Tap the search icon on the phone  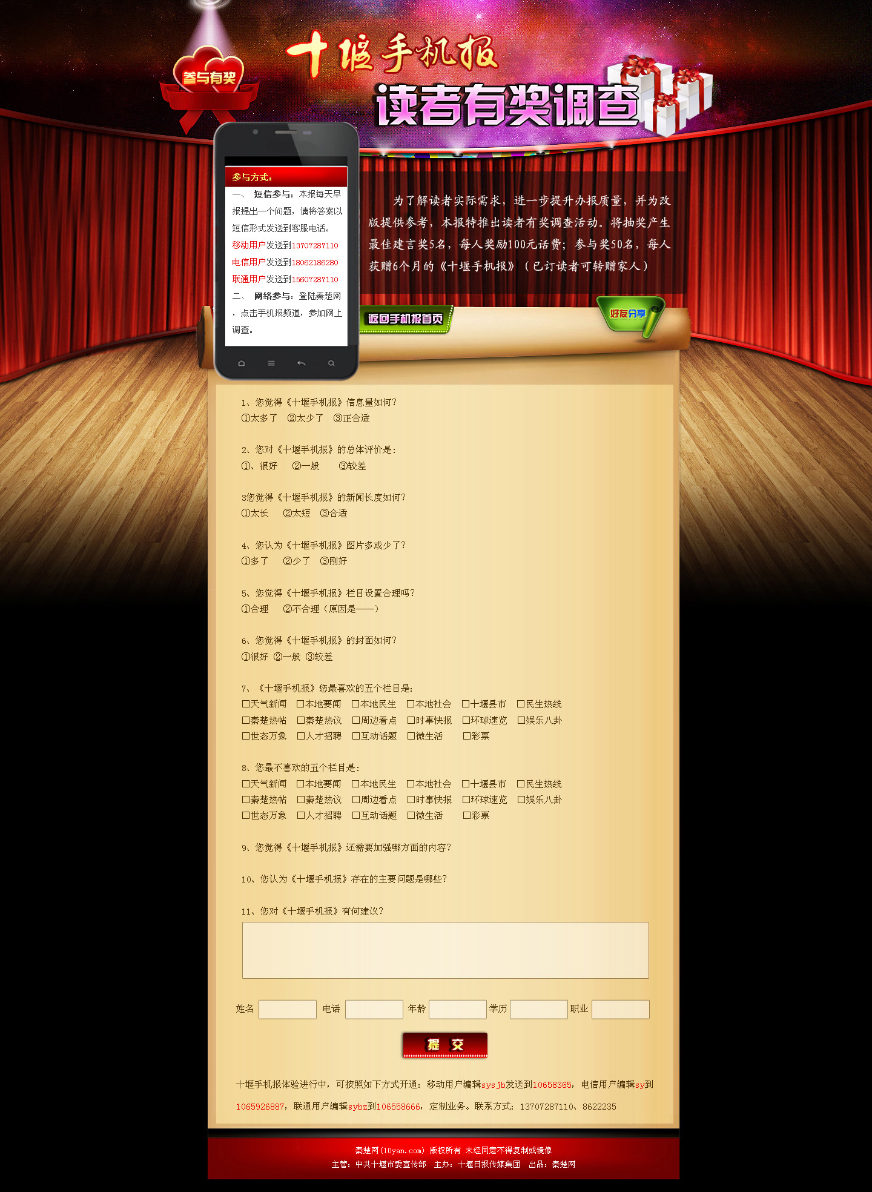pyautogui.click(x=331, y=363)
